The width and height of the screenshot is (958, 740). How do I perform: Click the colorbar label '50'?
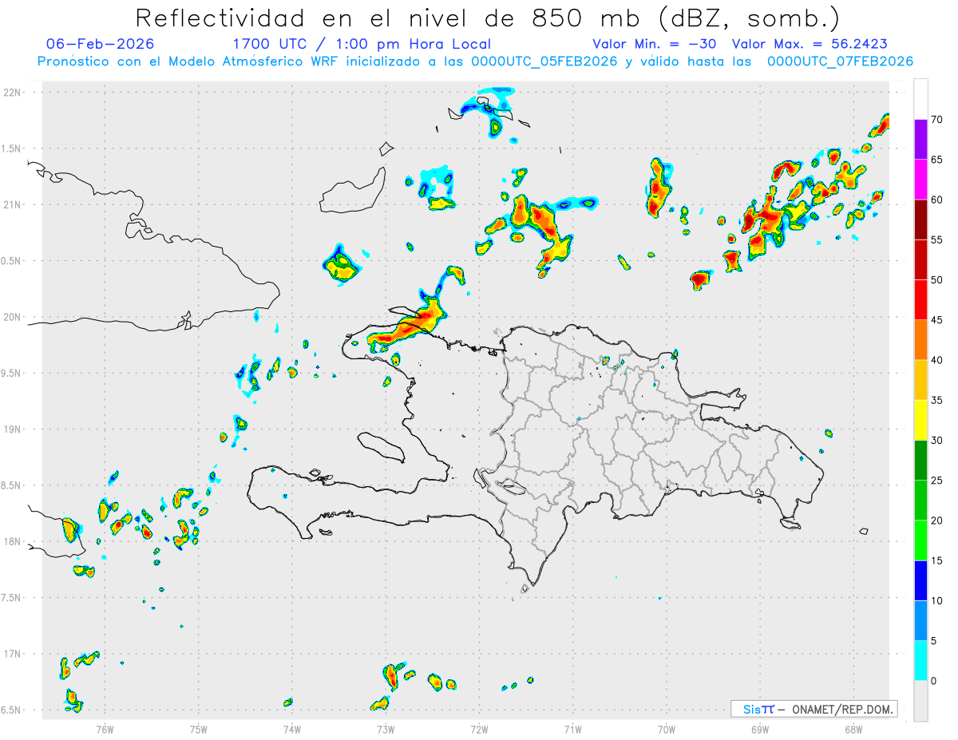point(936,280)
